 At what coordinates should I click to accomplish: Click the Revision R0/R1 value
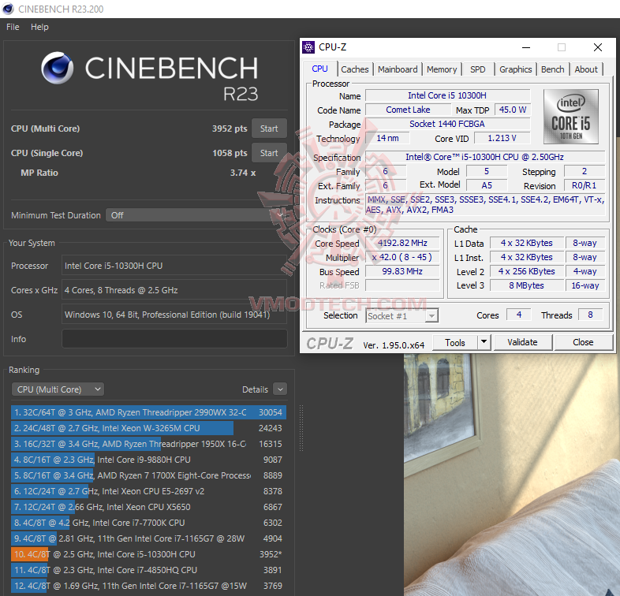(584, 186)
